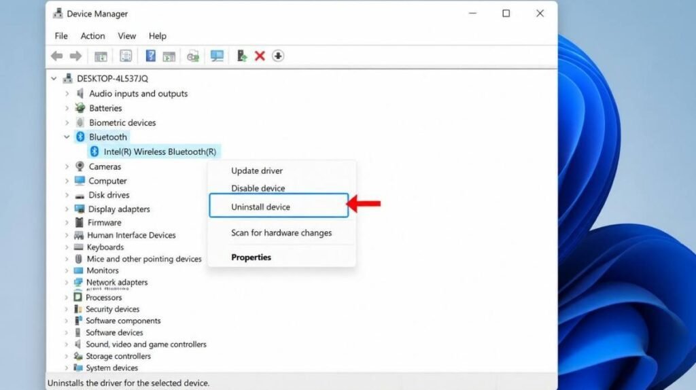Select the Storage controllers tree item
Screen dimensions: 696x390
118,356
